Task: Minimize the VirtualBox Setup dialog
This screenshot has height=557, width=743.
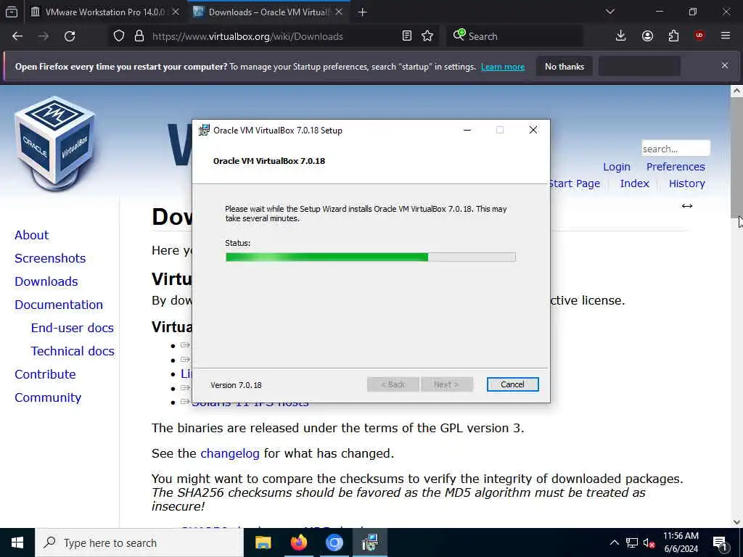Action: point(467,131)
